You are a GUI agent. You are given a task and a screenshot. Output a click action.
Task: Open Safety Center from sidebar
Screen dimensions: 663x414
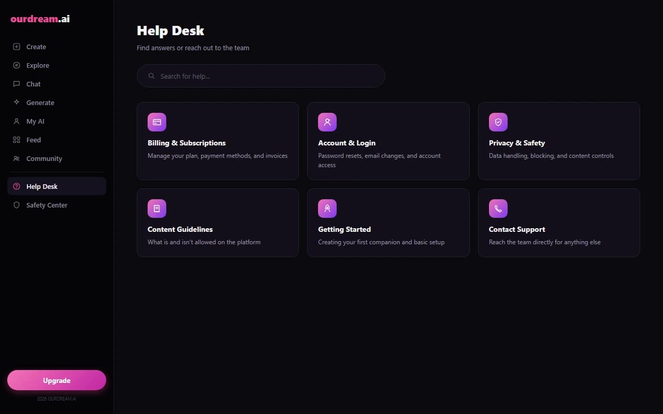click(x=56, y=205)
